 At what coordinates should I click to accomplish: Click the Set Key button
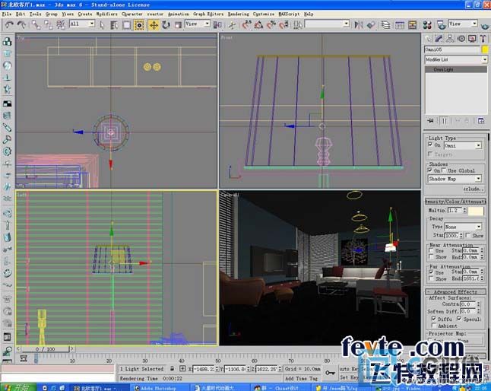tap(348, 377)
